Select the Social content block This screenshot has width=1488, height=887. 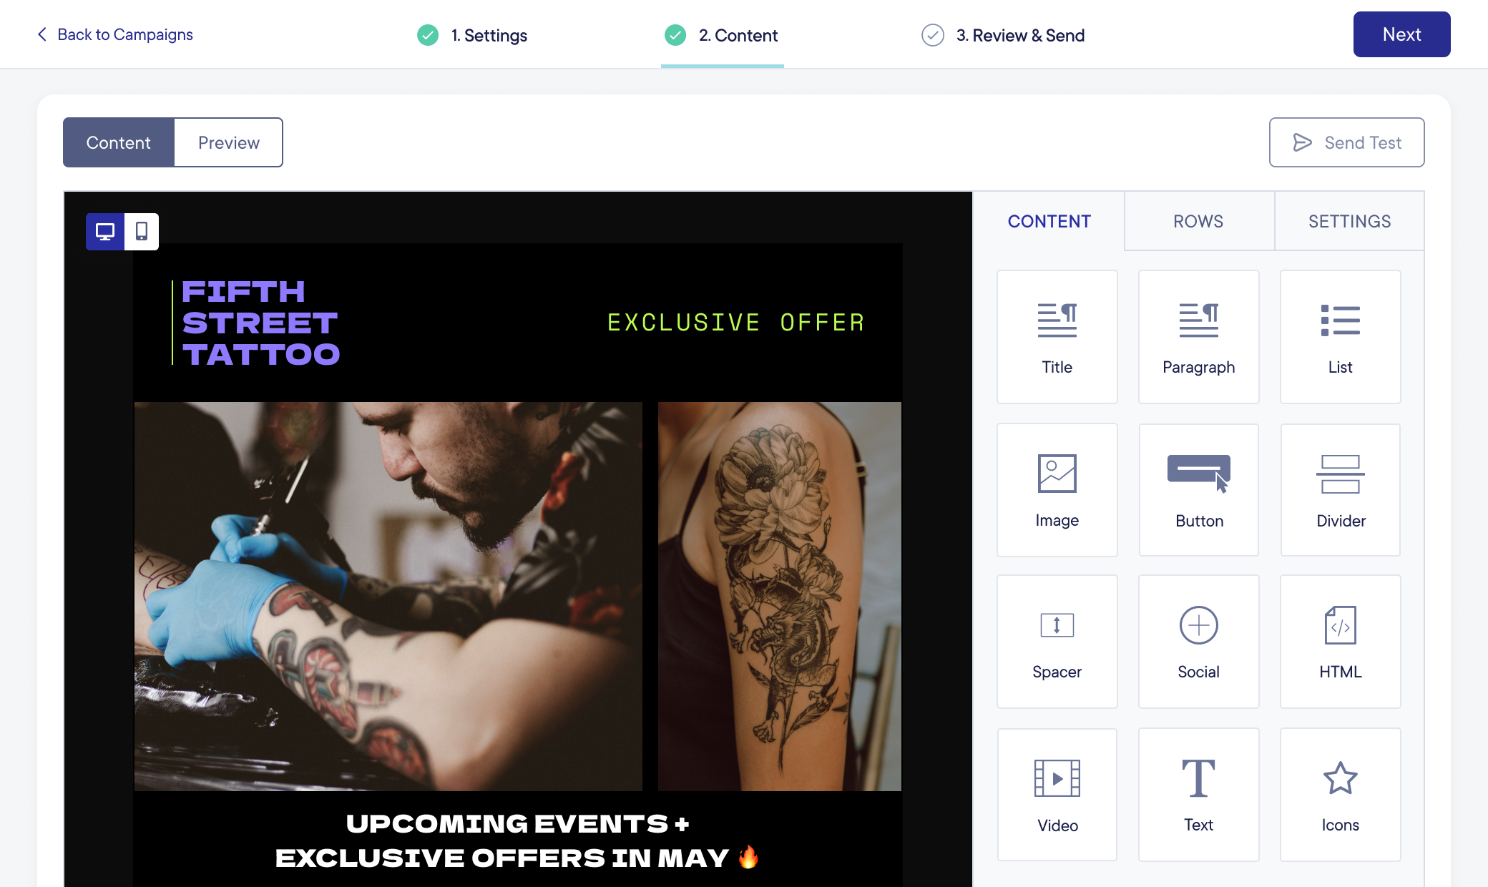[1198, 642]
